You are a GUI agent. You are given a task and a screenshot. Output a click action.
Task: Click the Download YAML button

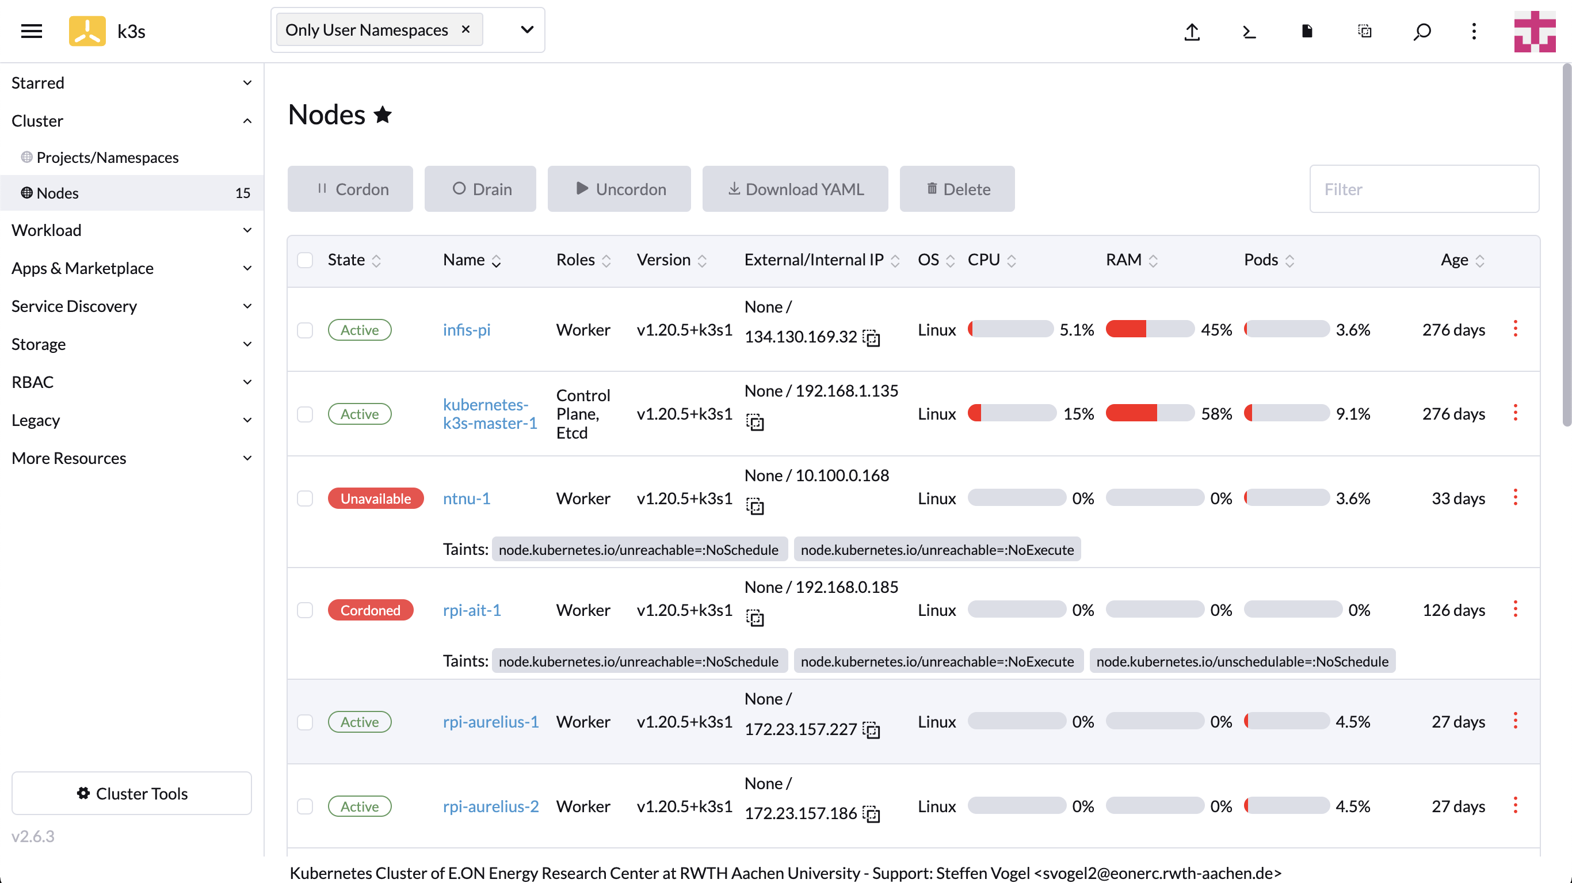[795, 189]
